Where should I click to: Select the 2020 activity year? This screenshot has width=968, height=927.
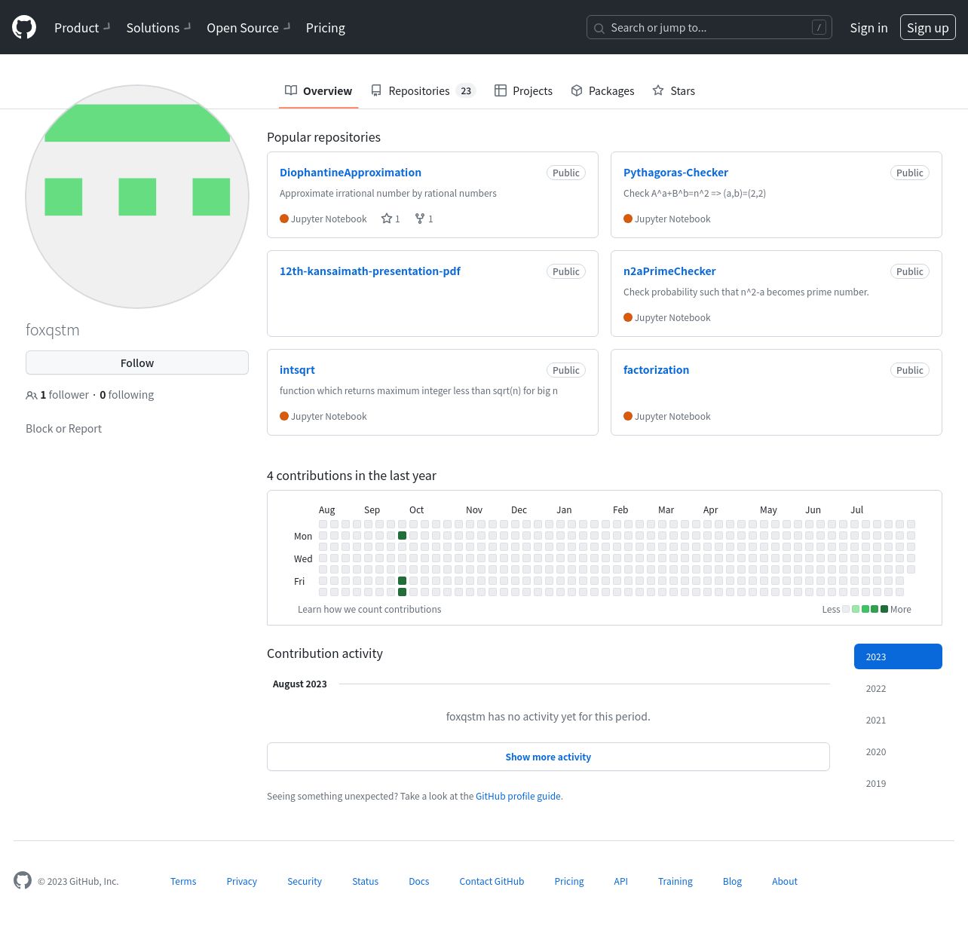pyautogui.click(x=898, y=751)
